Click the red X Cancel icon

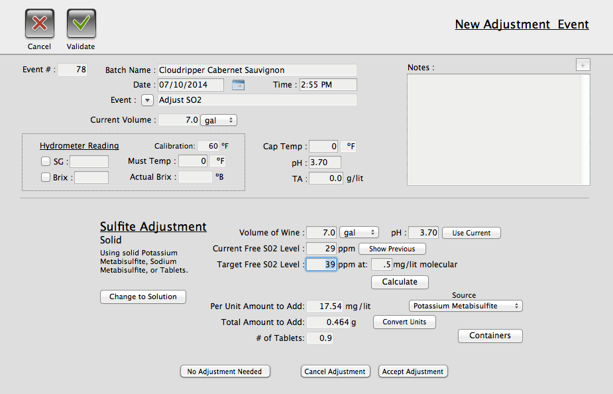[x=40, y=23]
